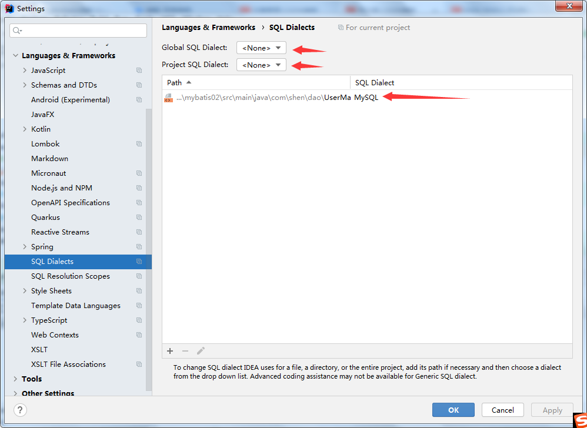Select Markdown in settings tree

[50, 159]
